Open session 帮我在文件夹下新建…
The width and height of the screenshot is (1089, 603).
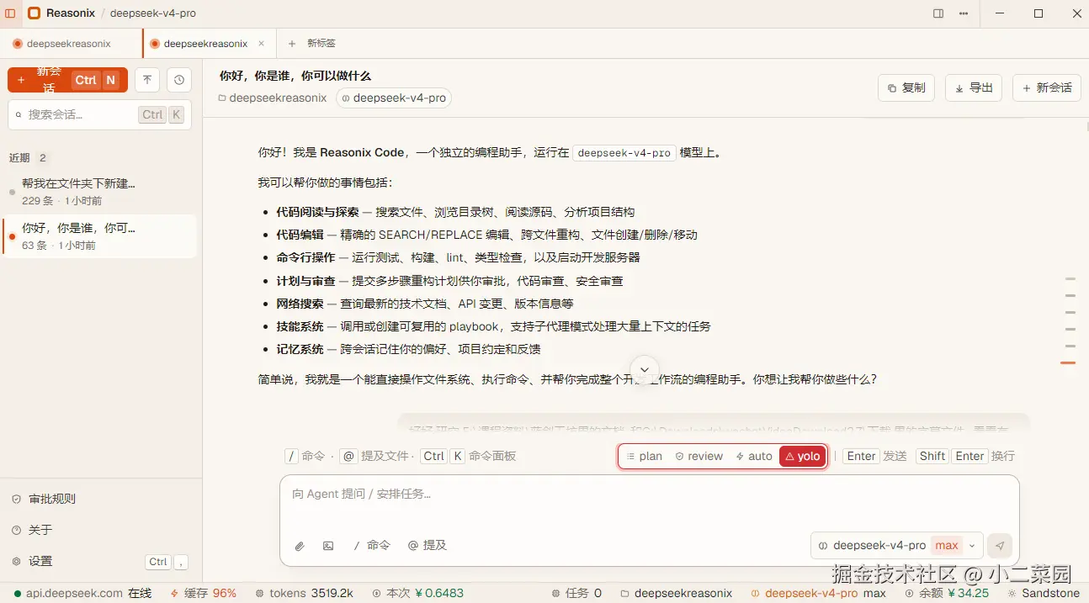click(x=99, y=192)
